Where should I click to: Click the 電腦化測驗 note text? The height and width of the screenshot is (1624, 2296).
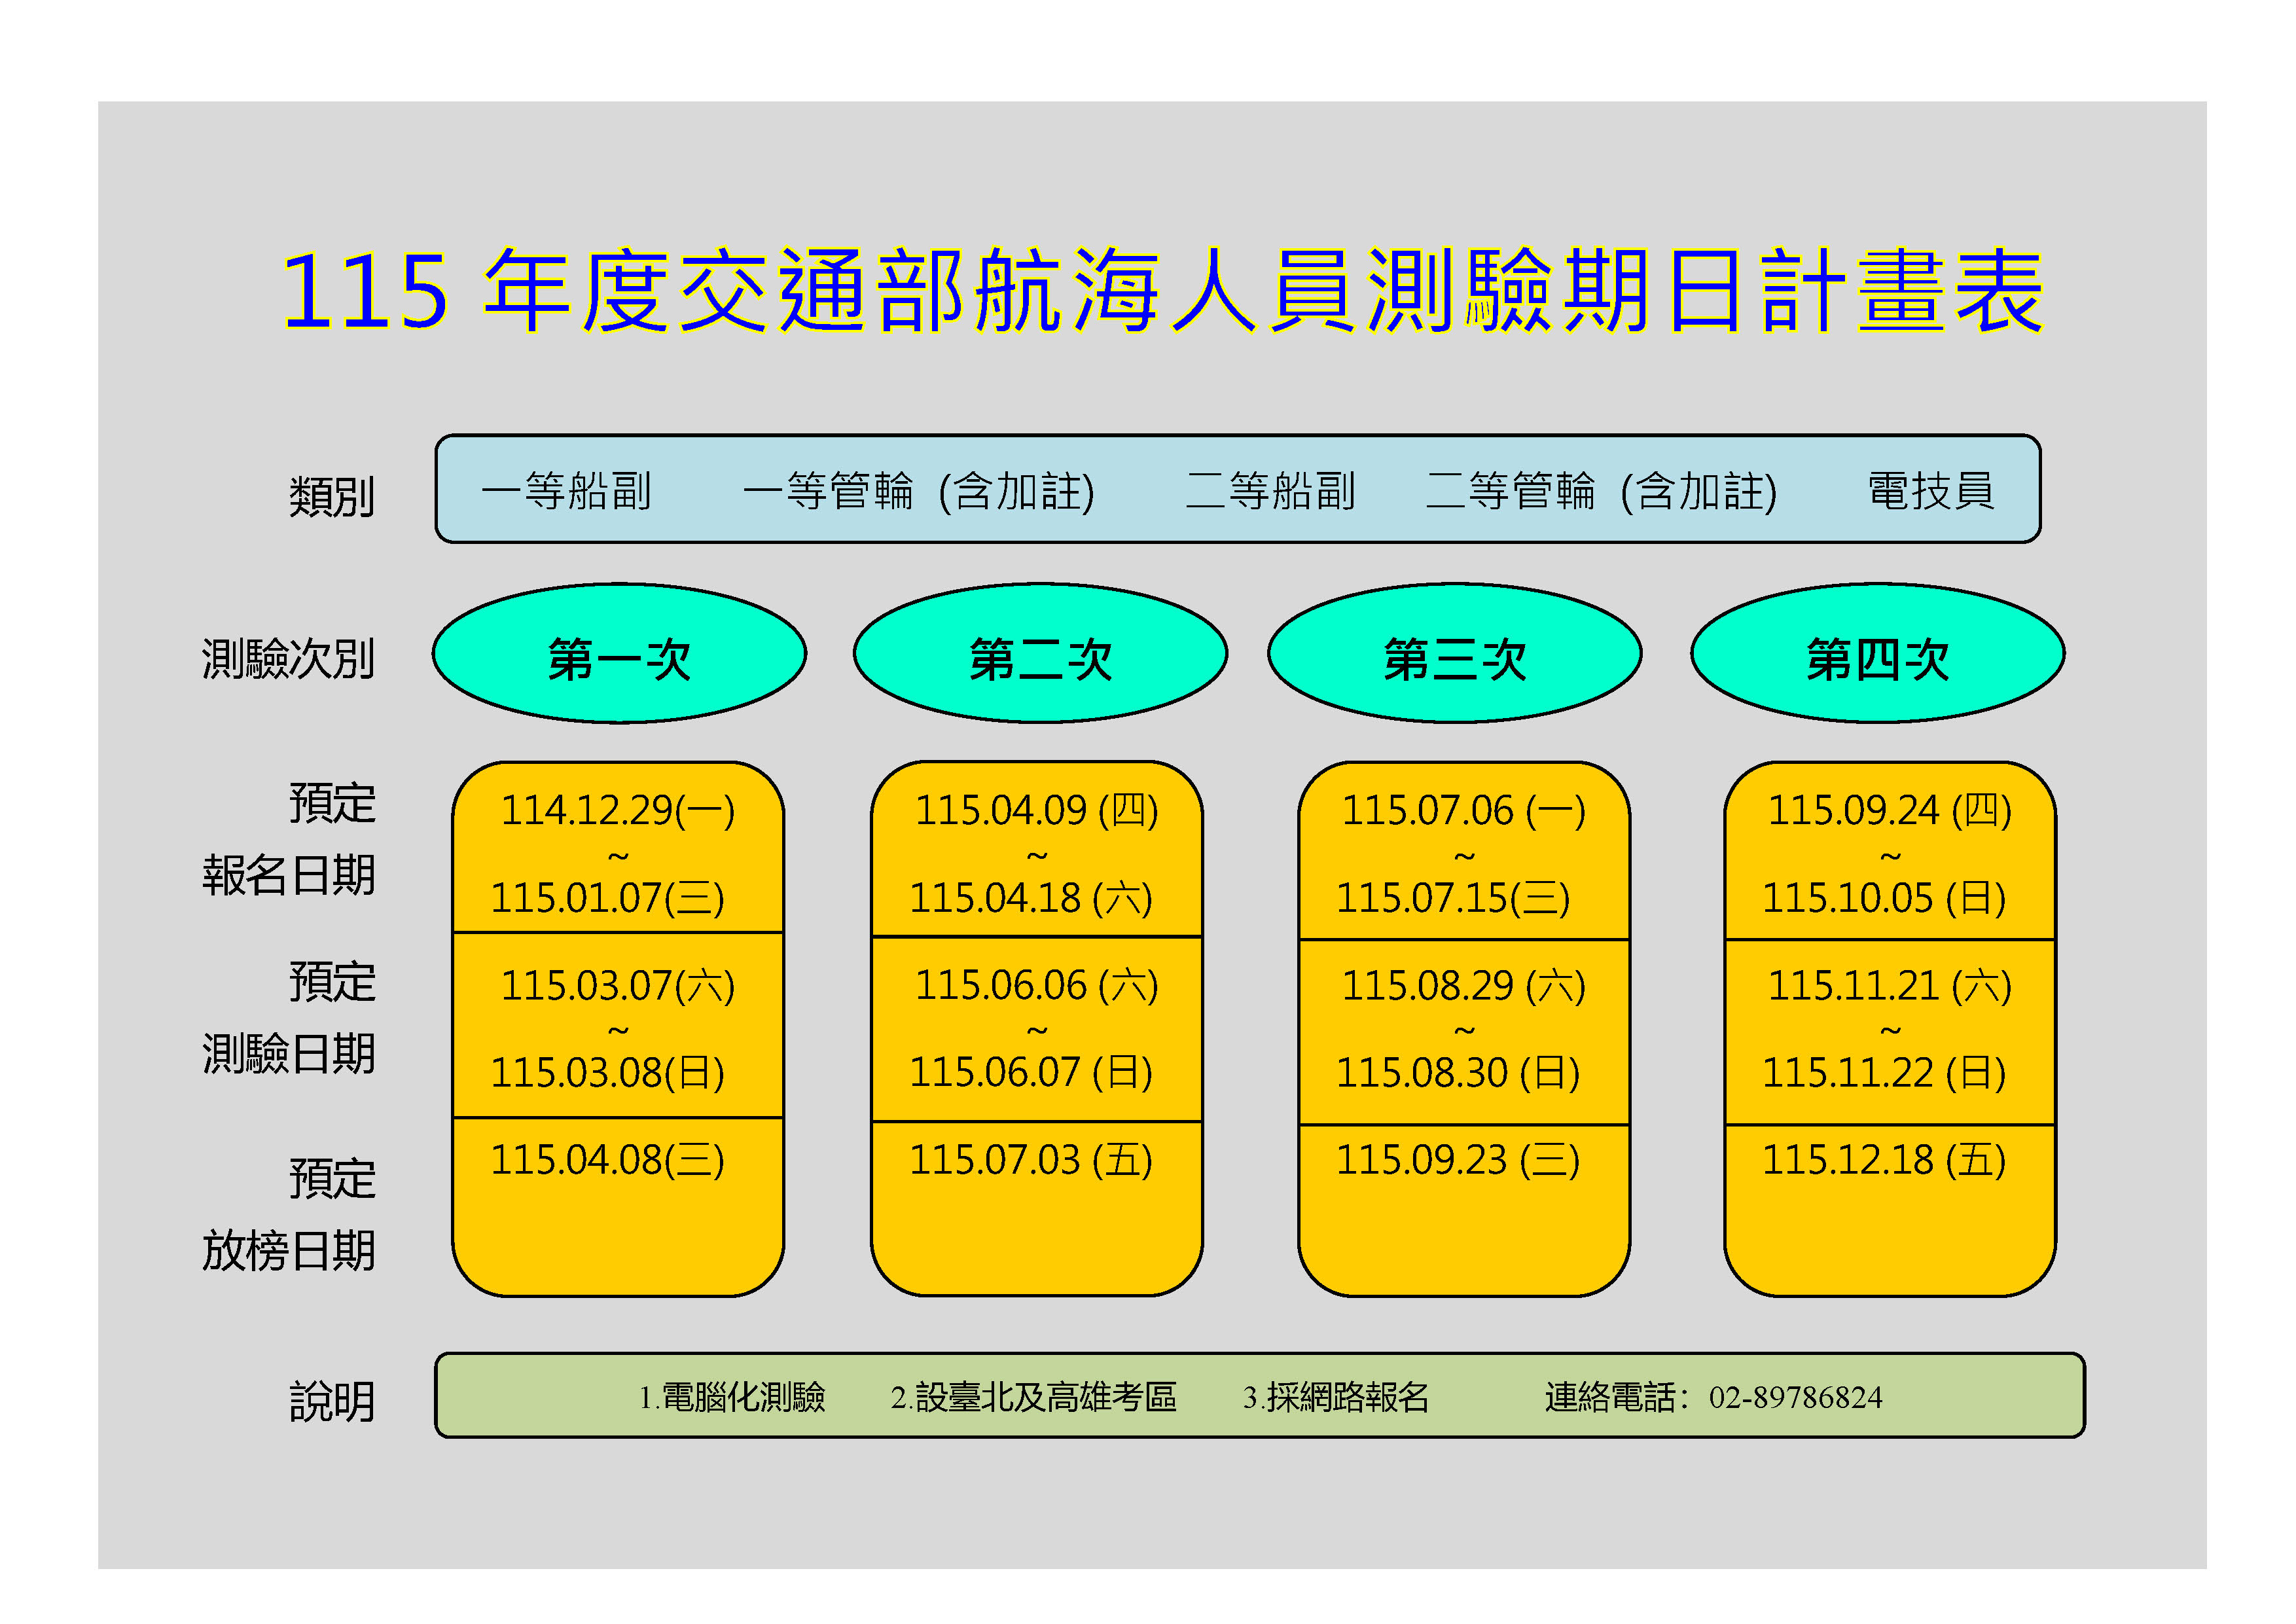[743, 1397]
